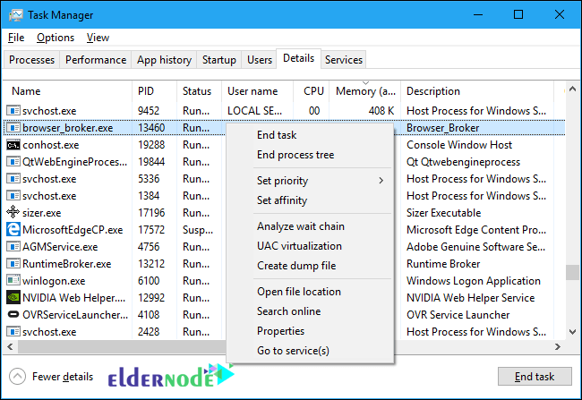
Task: Click the Windows Logon Application description
Action: 474,281
